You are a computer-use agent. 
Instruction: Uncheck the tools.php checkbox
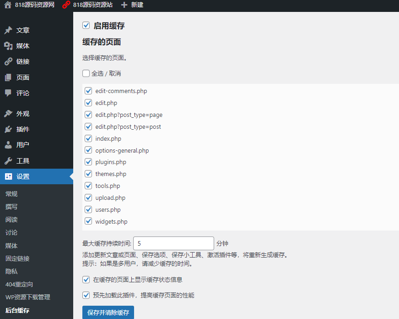click(88, 186)
